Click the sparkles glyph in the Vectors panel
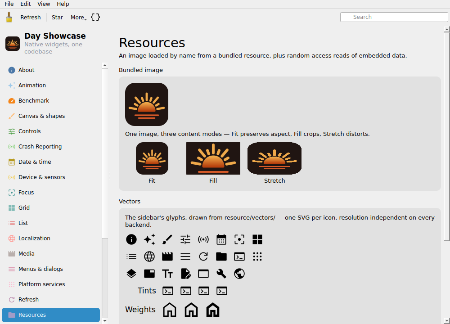Screen dimensions: 450x324 pos(149,239)
